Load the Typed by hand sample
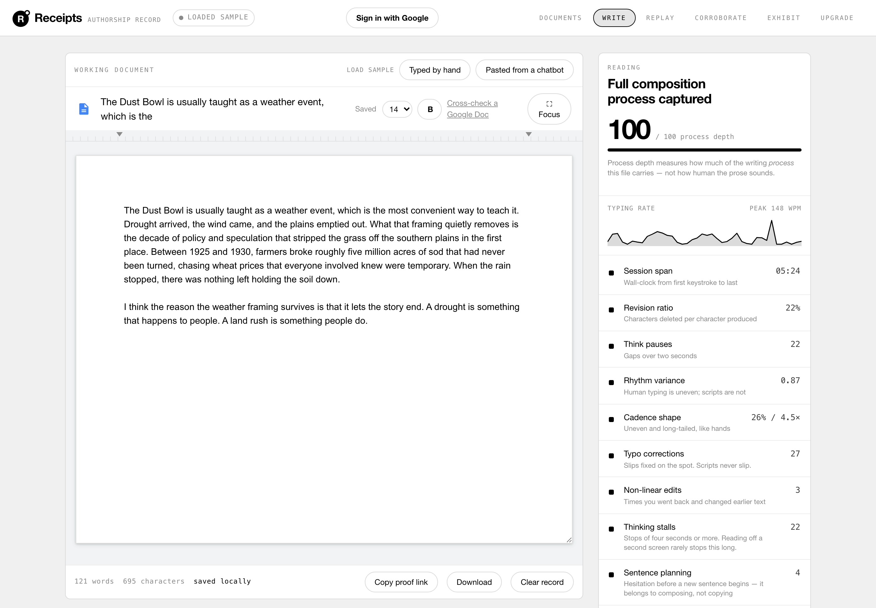This screenshot has height=608, width=876. 435,70
